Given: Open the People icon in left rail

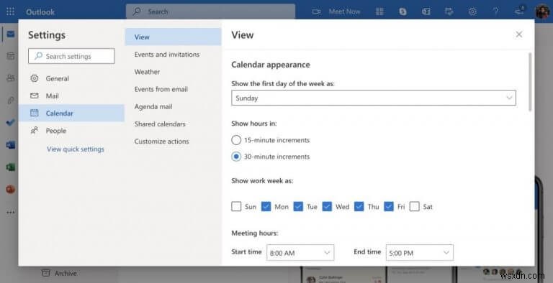Looking at the screenshot, I should point(11,78).
